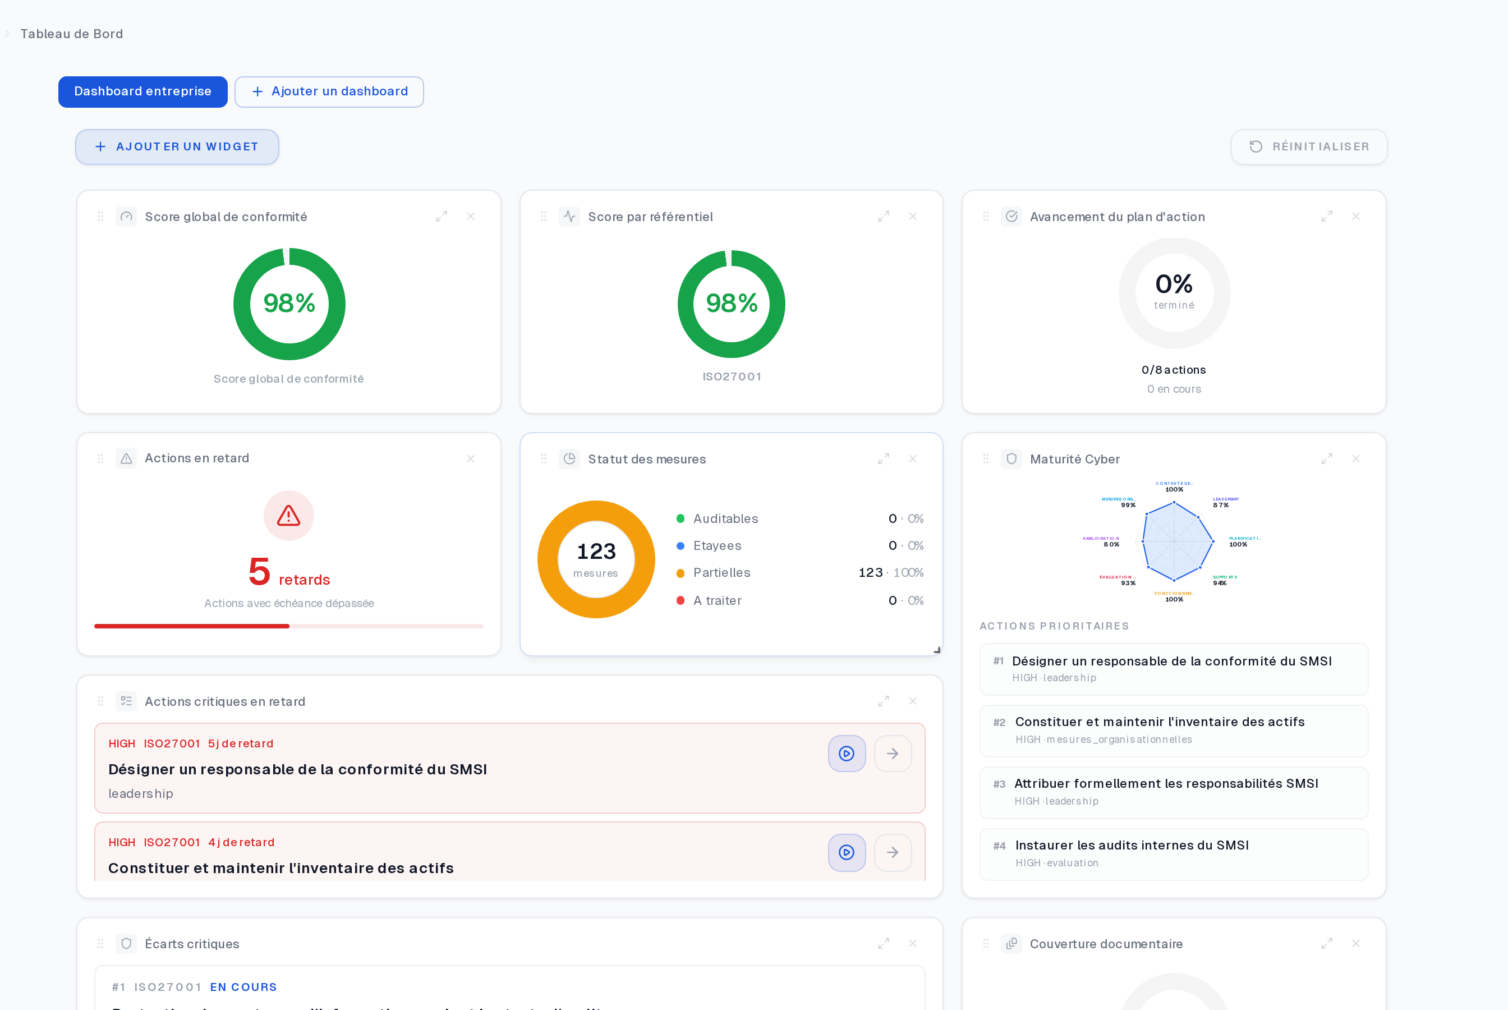Image resolution: width=1508 pixels, height=1010 pixels.
Task: Expand the Couverture documentaire widget
Action: click(1326, 944)
